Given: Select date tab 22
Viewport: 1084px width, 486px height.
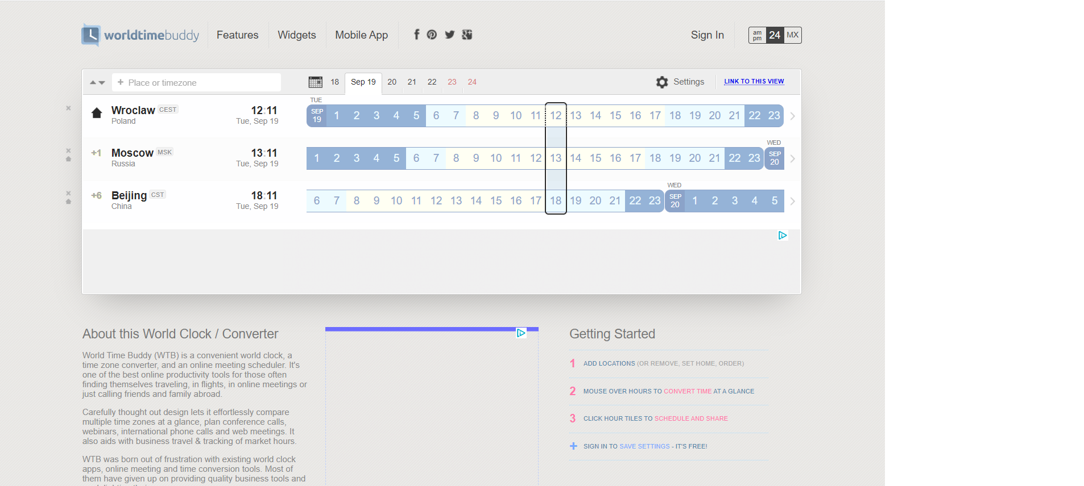Looking at the screenshot, I should coord(432,82).
